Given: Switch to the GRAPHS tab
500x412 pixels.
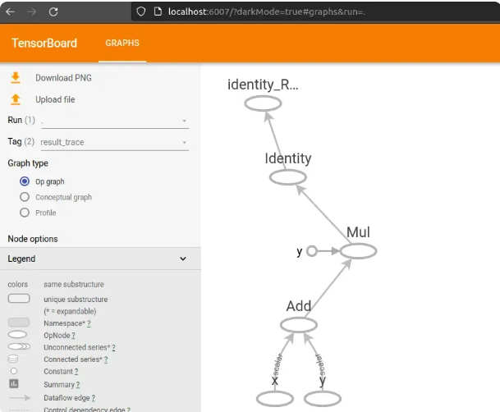Looking at the screenshot, I should [x=122, y=43].
